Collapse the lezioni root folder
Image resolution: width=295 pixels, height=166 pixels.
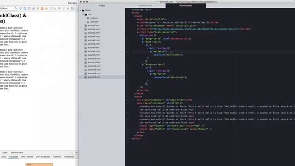tap(81, 10)
